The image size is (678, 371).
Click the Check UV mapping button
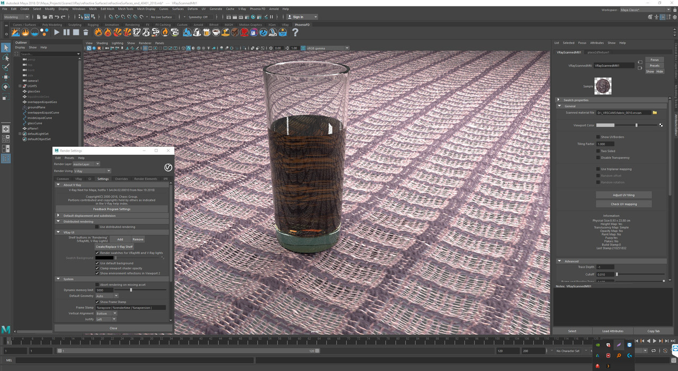624,204
